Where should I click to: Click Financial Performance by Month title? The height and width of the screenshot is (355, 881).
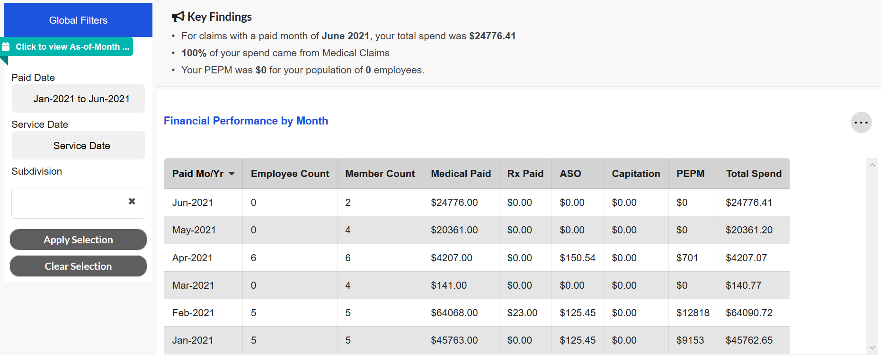pos(246,121)
